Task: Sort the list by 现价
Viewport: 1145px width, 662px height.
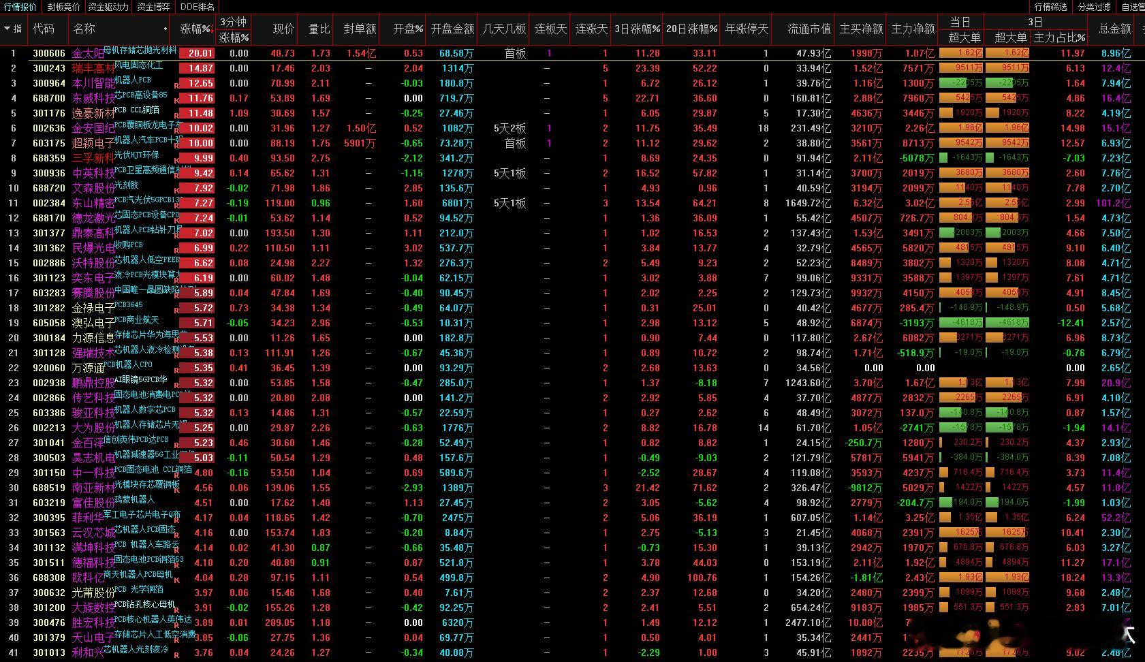Action: pyautogui.click(x=283, y=29)
